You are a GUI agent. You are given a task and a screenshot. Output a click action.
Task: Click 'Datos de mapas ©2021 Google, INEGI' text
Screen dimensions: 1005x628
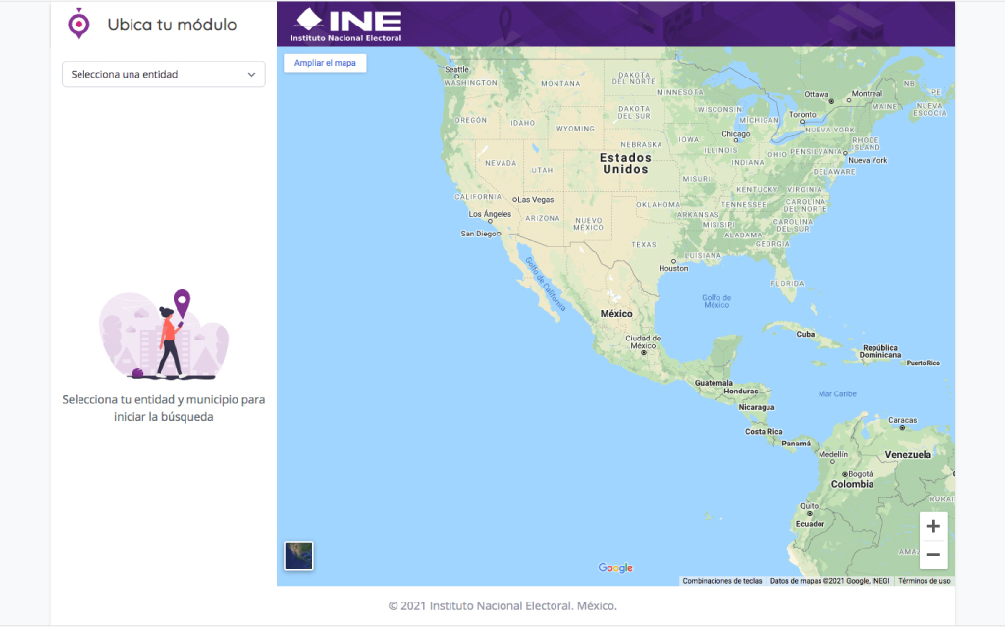(829, 581)
